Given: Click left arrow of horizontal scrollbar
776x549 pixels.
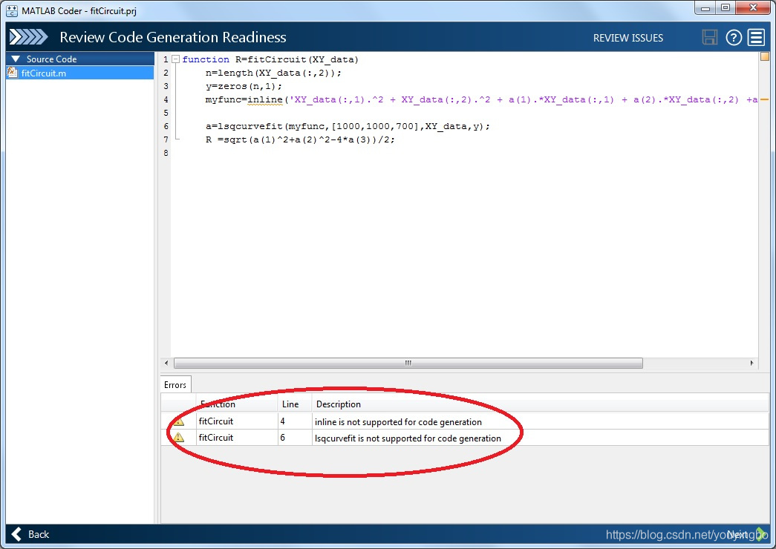Looking at the screenshot, I should [x=166, y=363].
